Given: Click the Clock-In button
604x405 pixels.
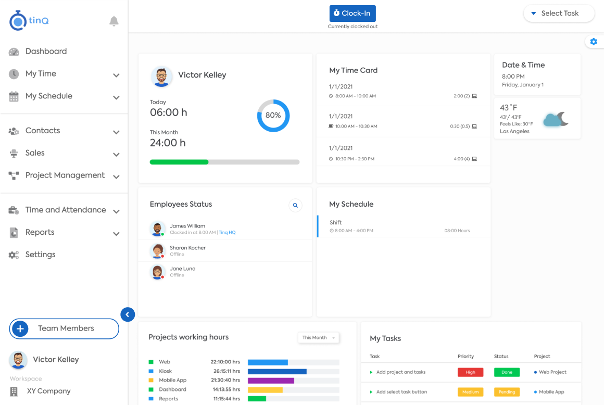Looking at the screenshot, I should (353, 14).
